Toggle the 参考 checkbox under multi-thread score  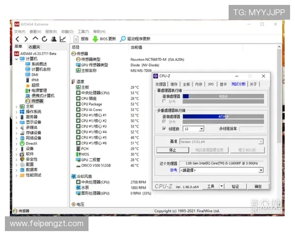point(164,122)
